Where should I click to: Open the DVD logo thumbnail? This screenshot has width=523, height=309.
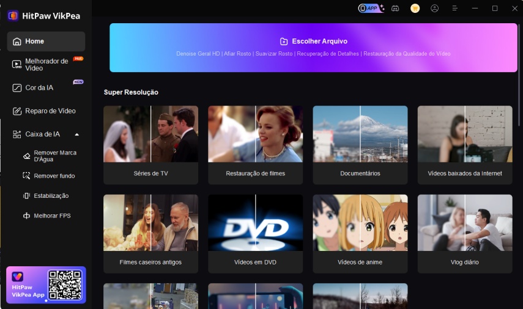click(x=256, y=223)
